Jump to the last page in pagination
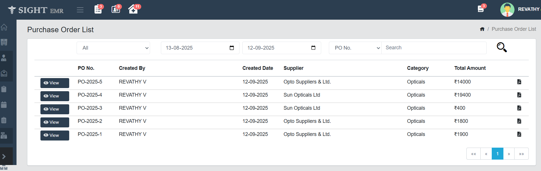Screen dimensions: 541x171 pos(521,154)
